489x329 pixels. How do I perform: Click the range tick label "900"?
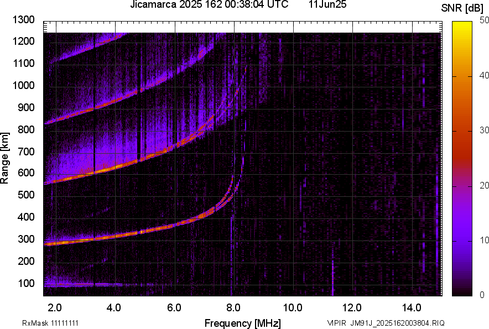(x=26, y=108)
